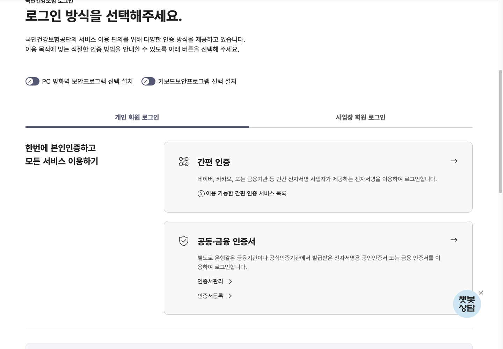Switch to 개인 회원 로그인 tab
The image size is (503, 349).
pyautogui.click(x=137, y=118)
